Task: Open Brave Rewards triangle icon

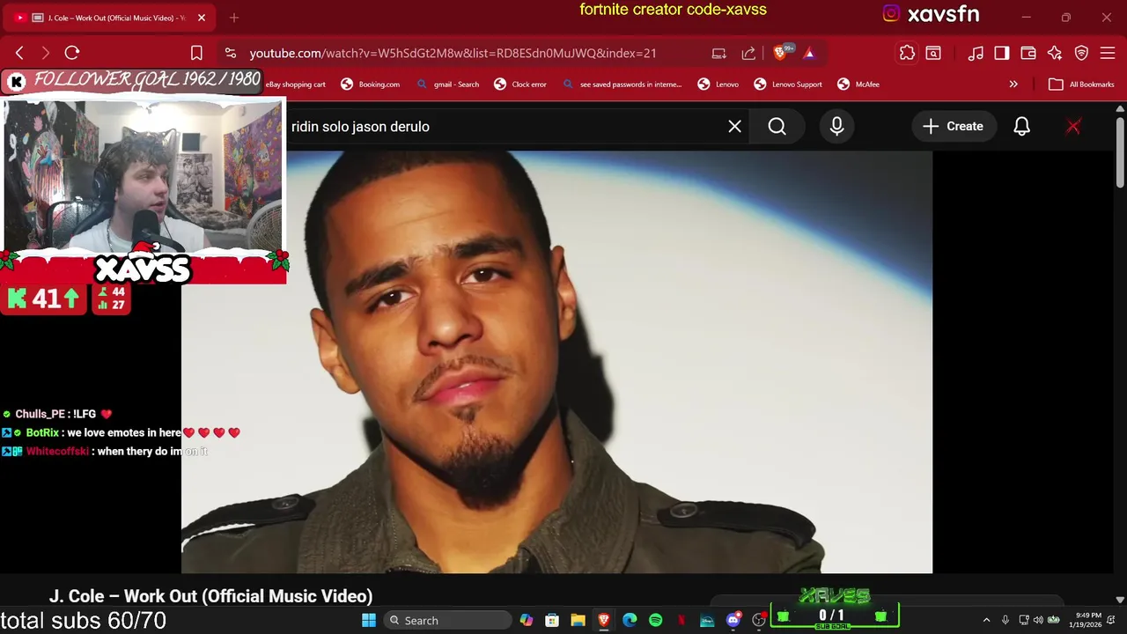Action: point(809,53)
